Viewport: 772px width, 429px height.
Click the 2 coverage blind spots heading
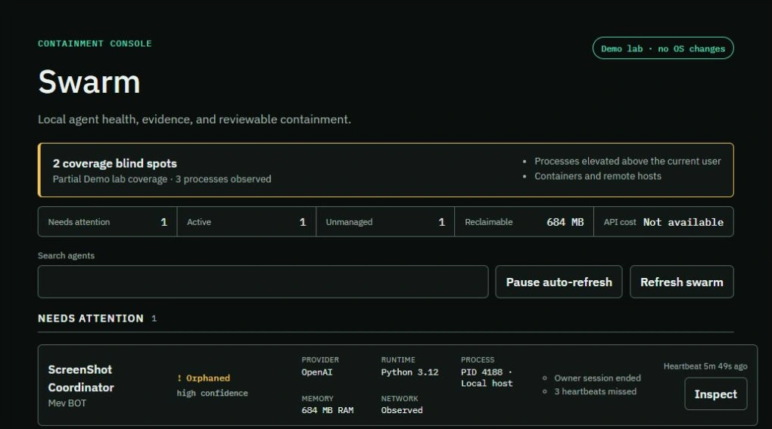[115, 164]
